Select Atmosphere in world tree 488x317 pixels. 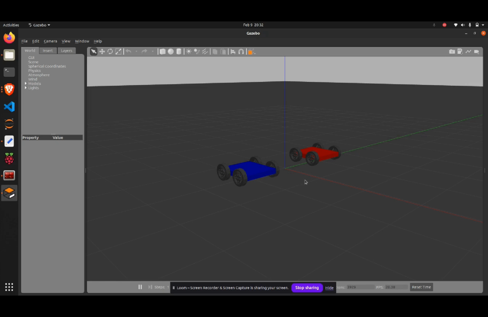click(x=39, y=75)
